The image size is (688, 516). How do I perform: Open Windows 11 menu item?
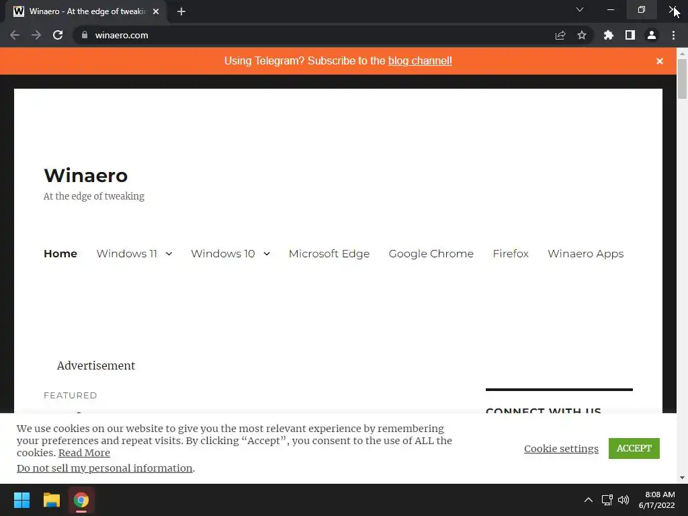point(127,253)
